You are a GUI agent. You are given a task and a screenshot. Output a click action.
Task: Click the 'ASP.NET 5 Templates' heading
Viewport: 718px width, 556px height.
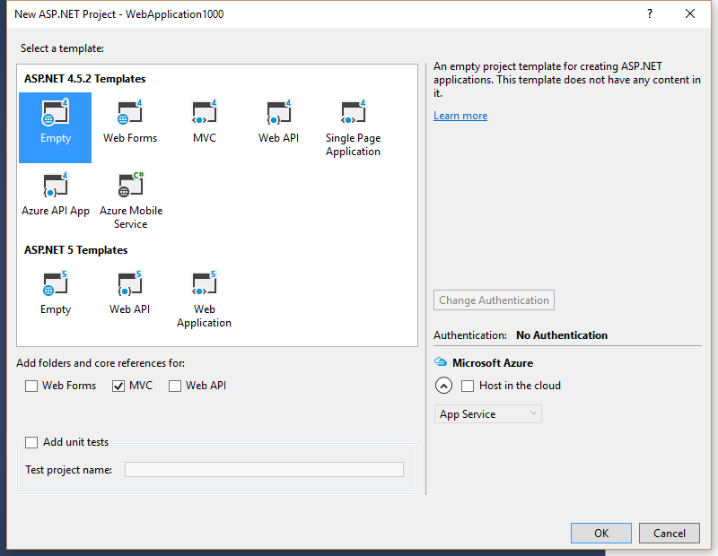76,250
